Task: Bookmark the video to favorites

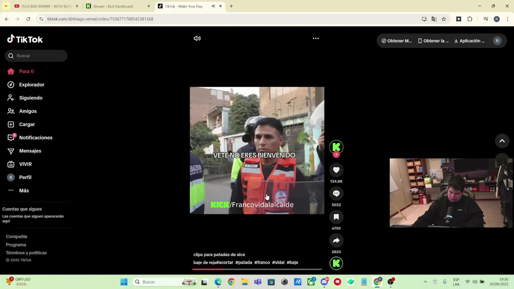Action: [x=337, y=217]
